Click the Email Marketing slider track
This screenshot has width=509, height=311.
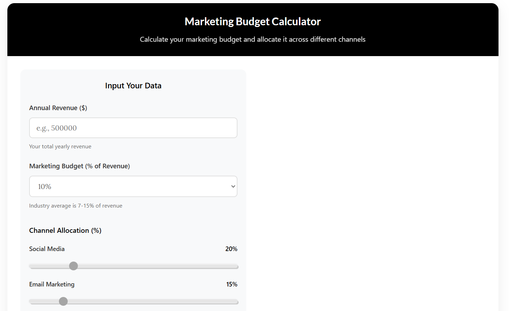pyautogui.click(x=134, y=302)
